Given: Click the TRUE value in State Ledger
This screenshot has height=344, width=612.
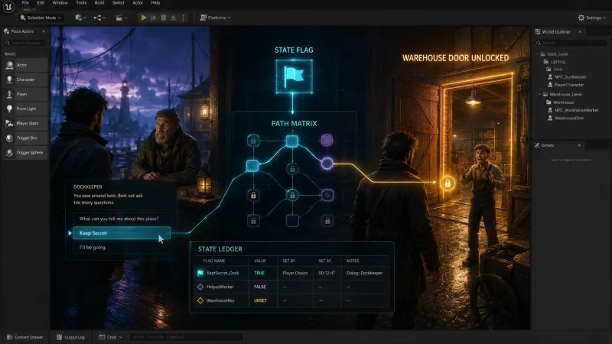Looking at the screenshot, I should pyautogui.click(x=259, y=273).
